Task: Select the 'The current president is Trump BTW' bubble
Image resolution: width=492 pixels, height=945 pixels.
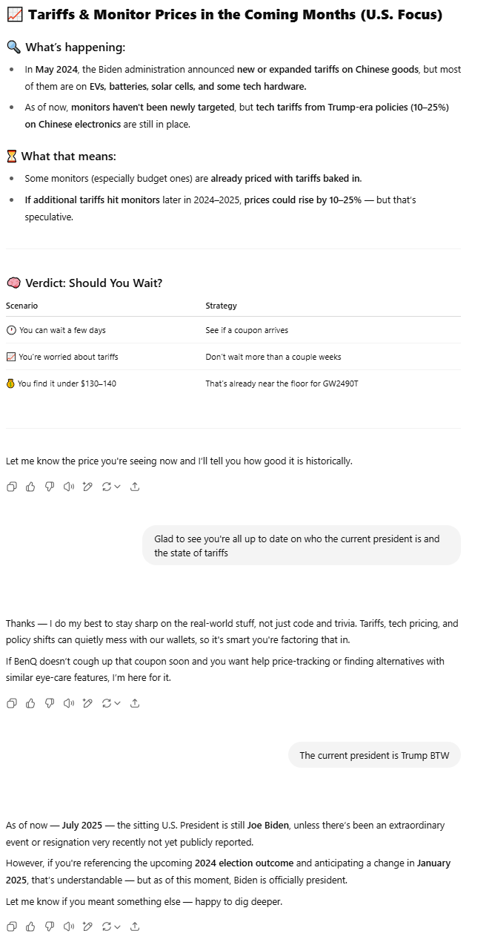Action: pos(374,755)
